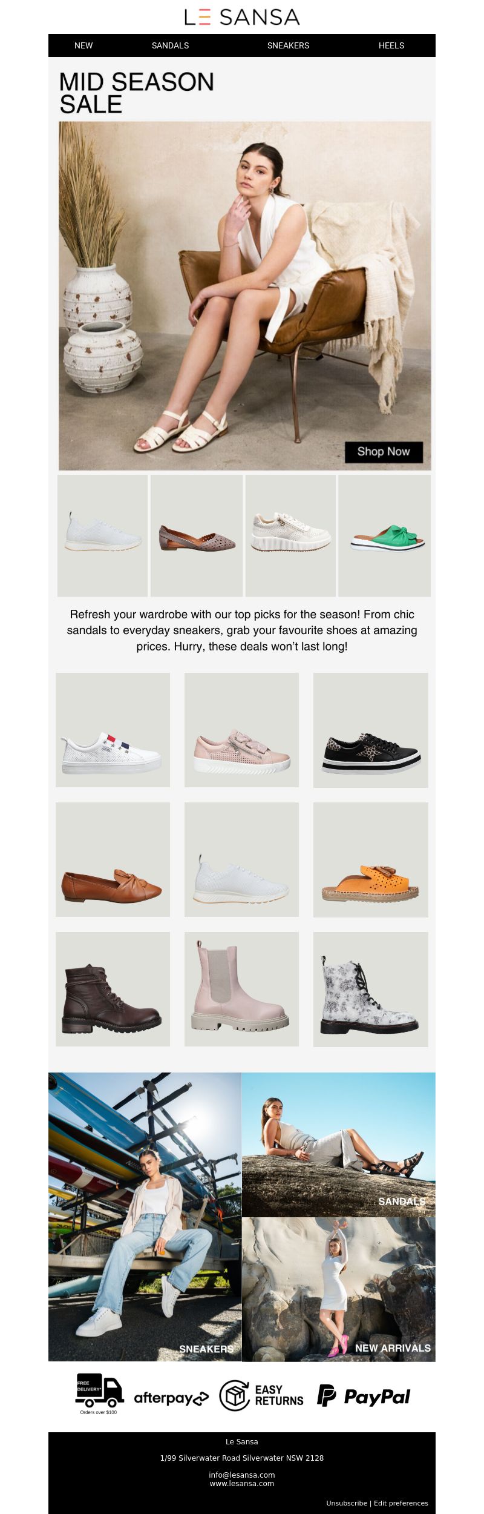Go to the SNEAKERS navigation link
Screen dimensions: 484x1514
(x=288, y=45)
